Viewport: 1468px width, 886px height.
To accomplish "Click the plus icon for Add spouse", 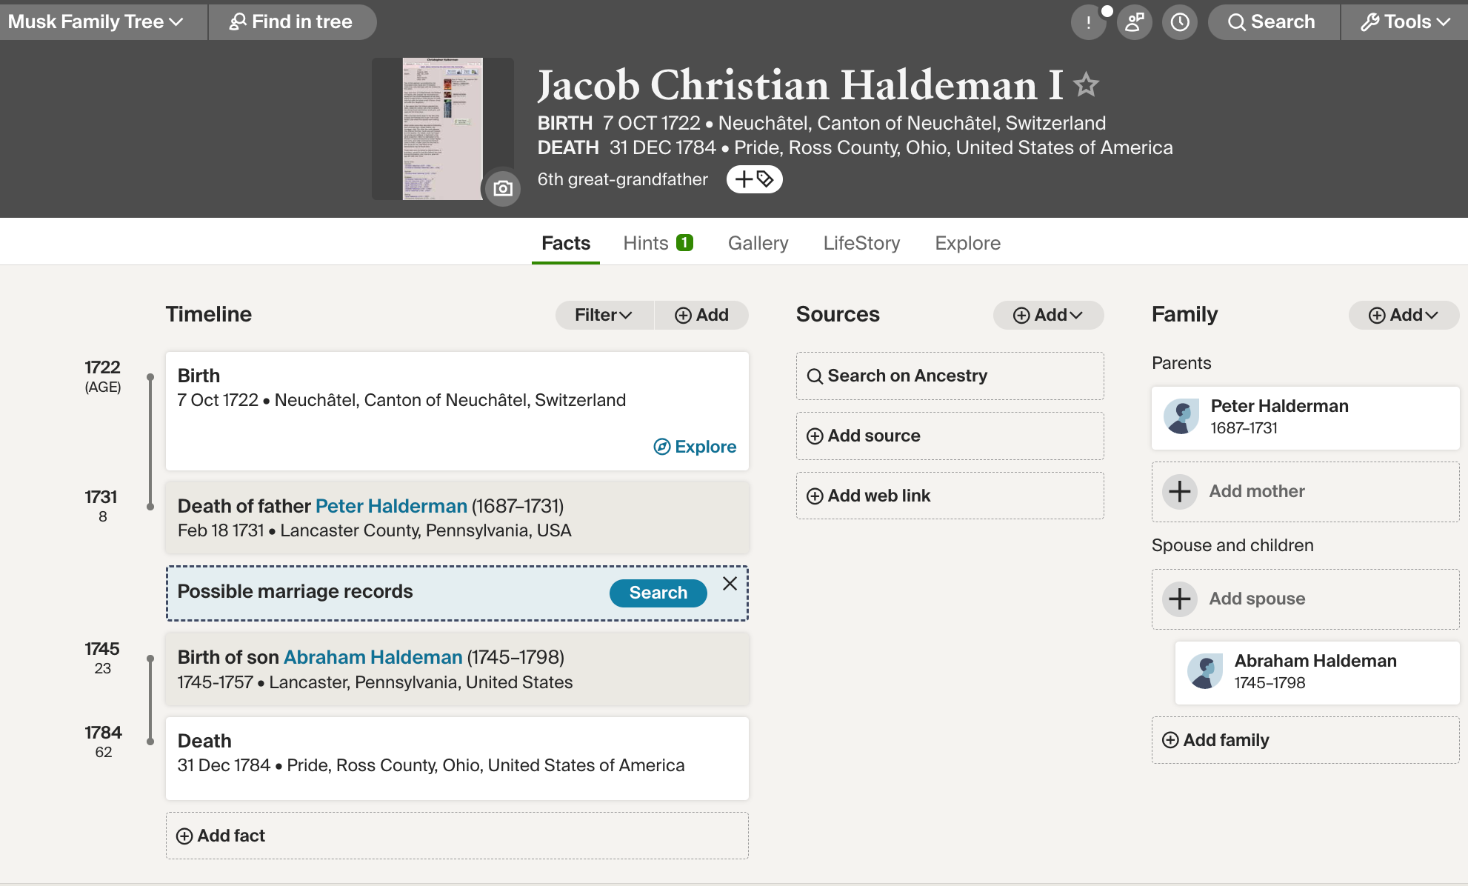I will pos(1180,599).
